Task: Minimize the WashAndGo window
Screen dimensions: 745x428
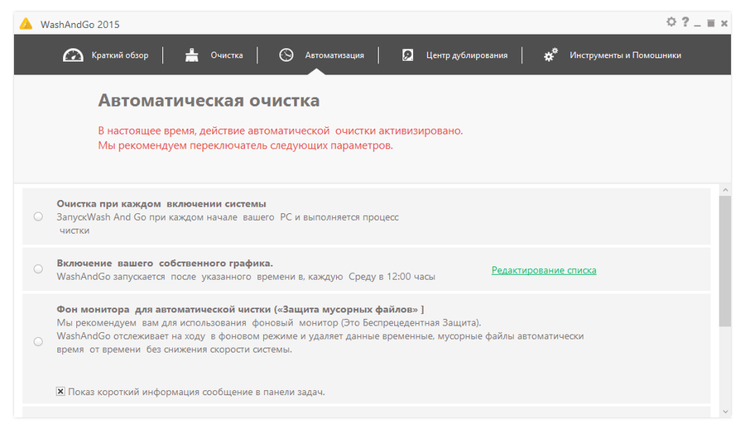Action: (x=697, y=25)
